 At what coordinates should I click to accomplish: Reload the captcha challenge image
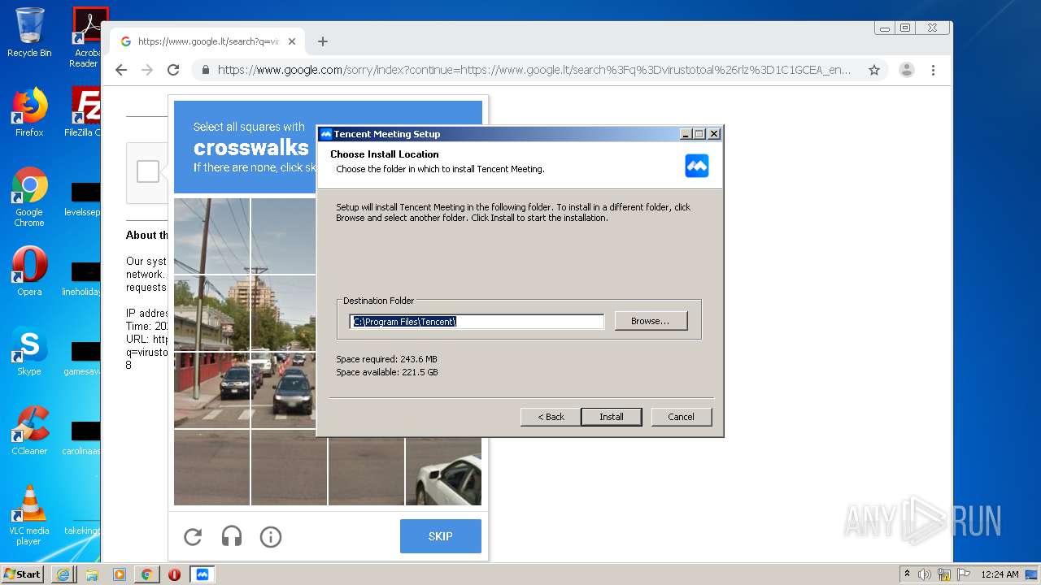(x=193, y=536)
